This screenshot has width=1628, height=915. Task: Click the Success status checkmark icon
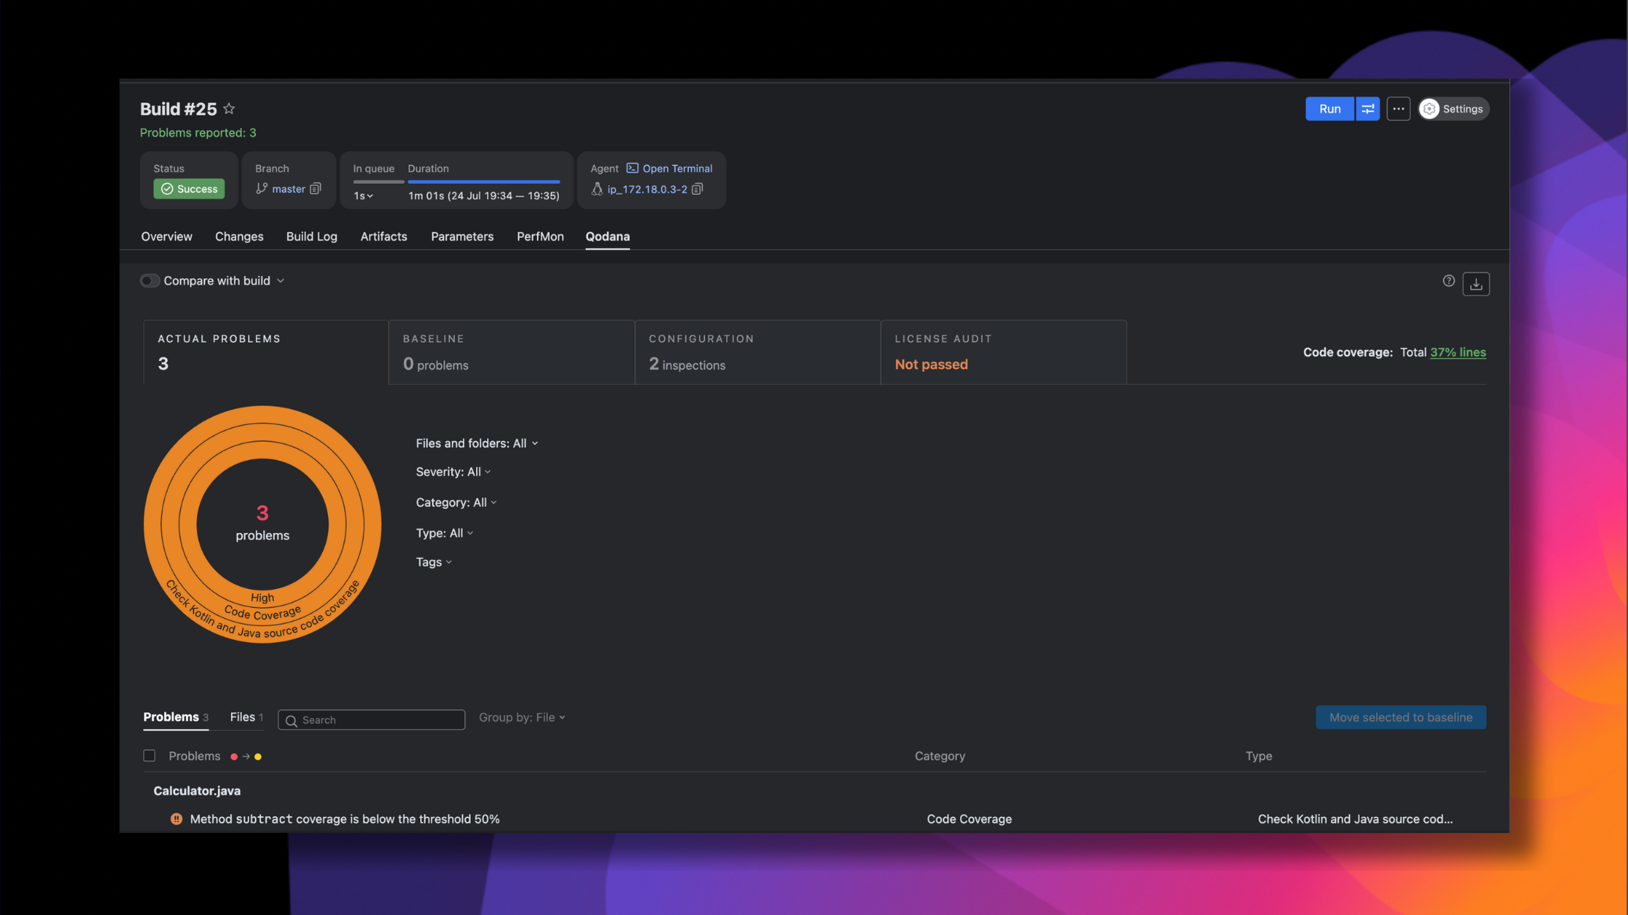click(x=167, y=189)
